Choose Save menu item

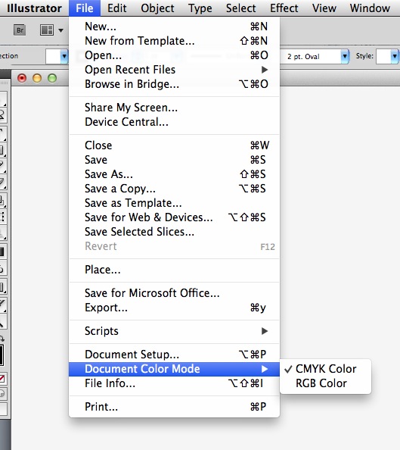174,160
